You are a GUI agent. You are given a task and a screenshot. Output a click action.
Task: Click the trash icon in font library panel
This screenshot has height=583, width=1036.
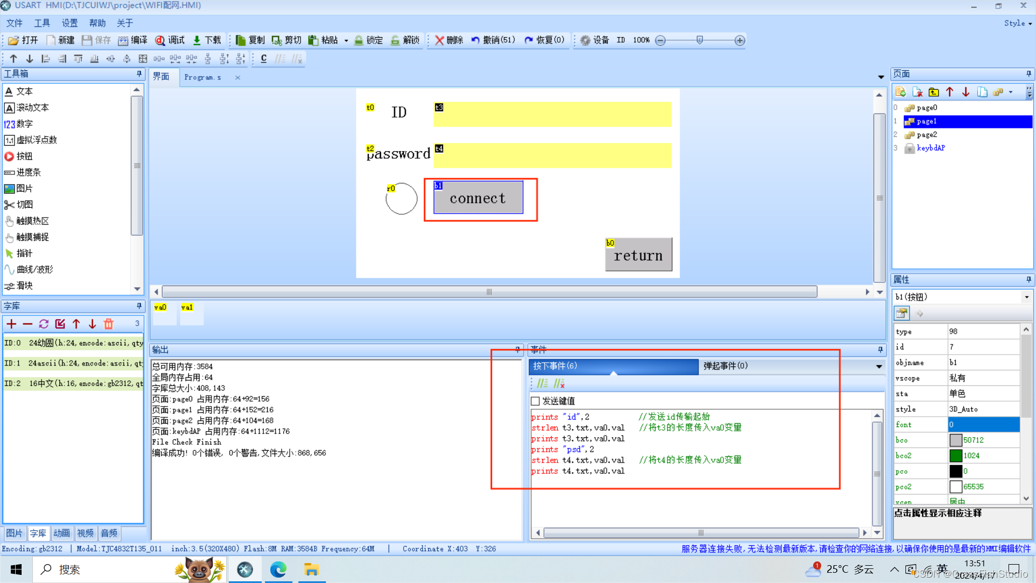108,324
